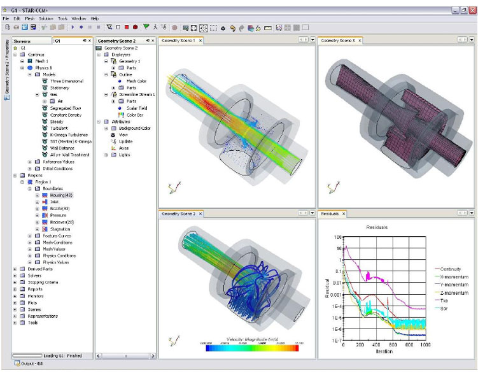This screenshot has width=478, height=382.
Task: Open the Tools menu
Action: coord(62,18)
